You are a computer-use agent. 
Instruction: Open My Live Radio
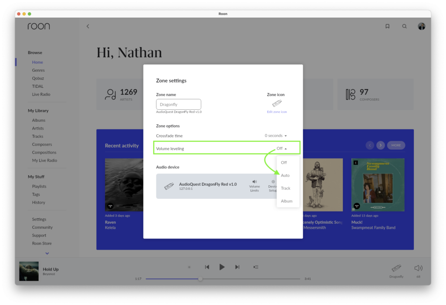(x=45, y=160)
